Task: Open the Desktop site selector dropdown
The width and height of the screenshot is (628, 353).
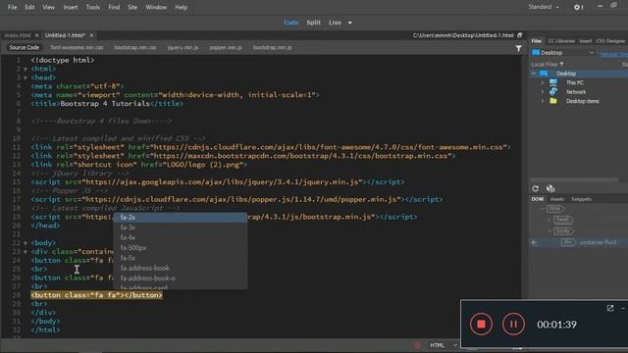Action: tap(563, 52)
